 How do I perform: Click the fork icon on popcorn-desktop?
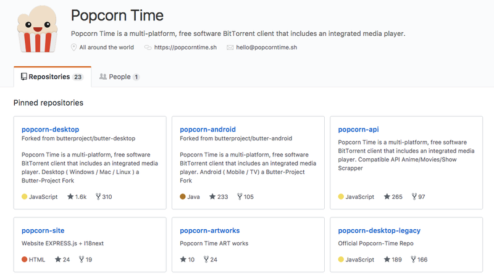point(98,196)
